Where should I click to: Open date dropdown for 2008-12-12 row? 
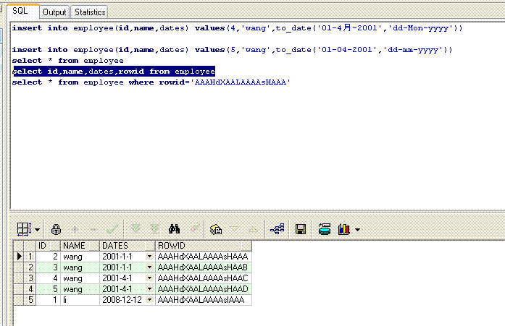click(x=149, y=300)
